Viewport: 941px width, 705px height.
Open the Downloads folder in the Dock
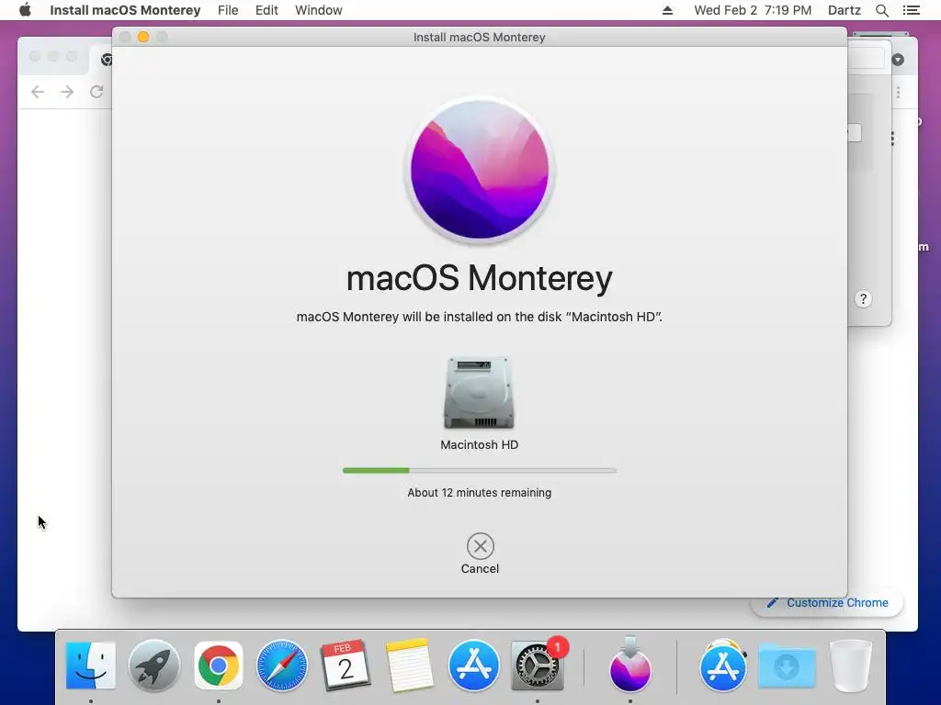point(787,666)
